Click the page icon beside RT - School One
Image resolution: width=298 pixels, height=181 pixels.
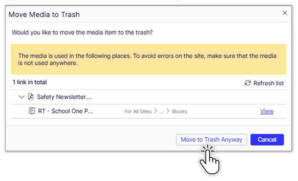[x=32, y=111]
